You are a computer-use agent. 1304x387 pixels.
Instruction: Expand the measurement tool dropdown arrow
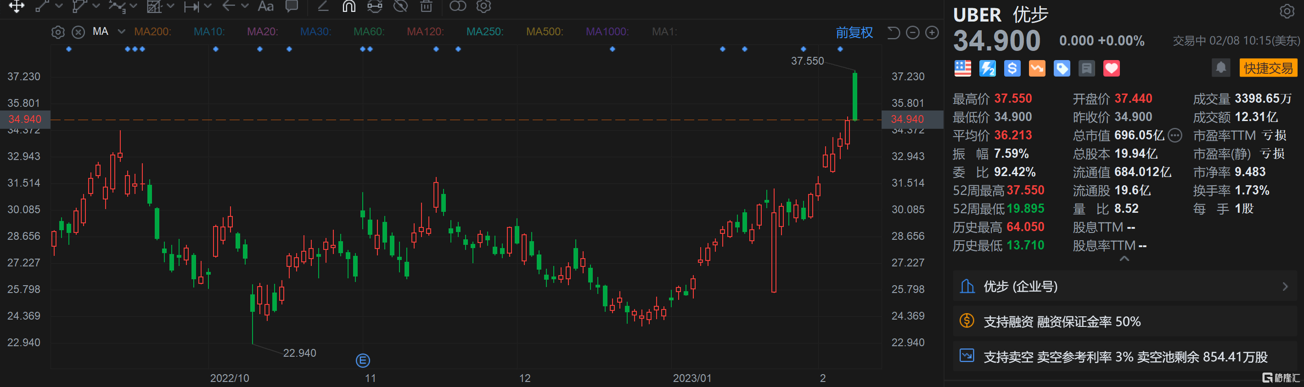pos(208,6)
